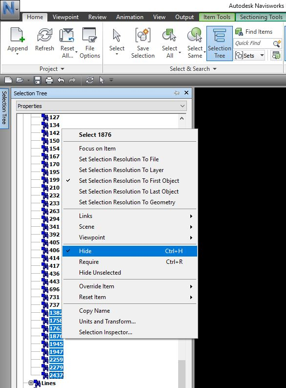Open the Sets dropdown
Screen dimensions: 286x388
(262, 55)
